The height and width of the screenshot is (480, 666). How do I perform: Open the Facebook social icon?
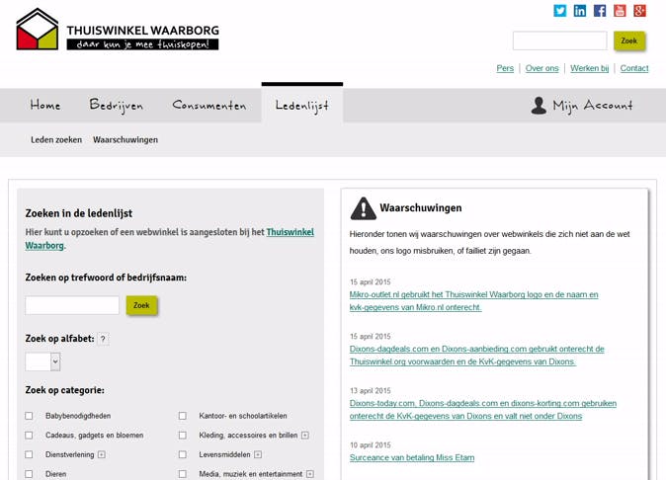pos(600,11)
